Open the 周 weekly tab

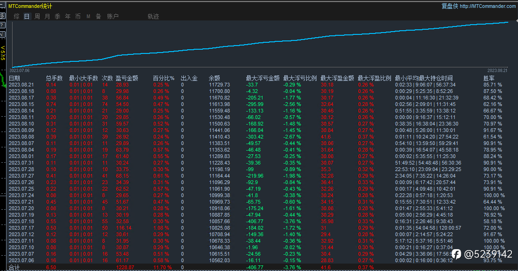(37, 16)
